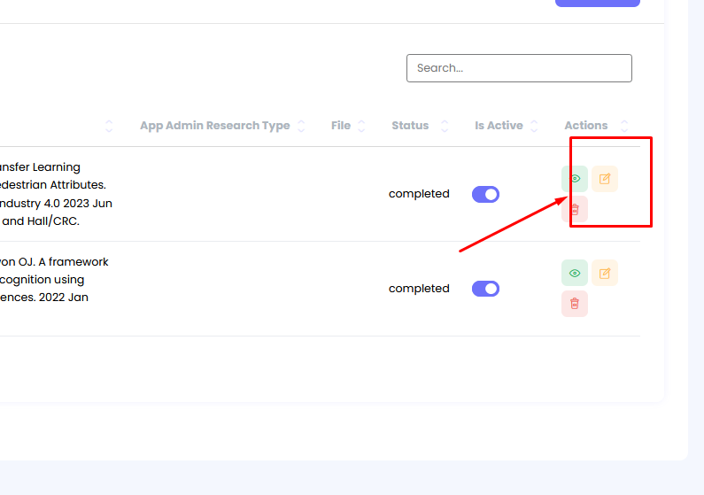Image resolution: width=704 pixels, height=495 pixels.
Task: Focus the Search input field
Action: pos(519,68)
